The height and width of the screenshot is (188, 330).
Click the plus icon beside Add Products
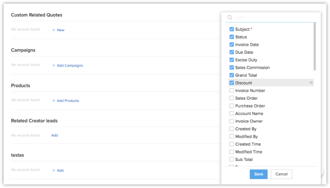(x=54, y=101)
